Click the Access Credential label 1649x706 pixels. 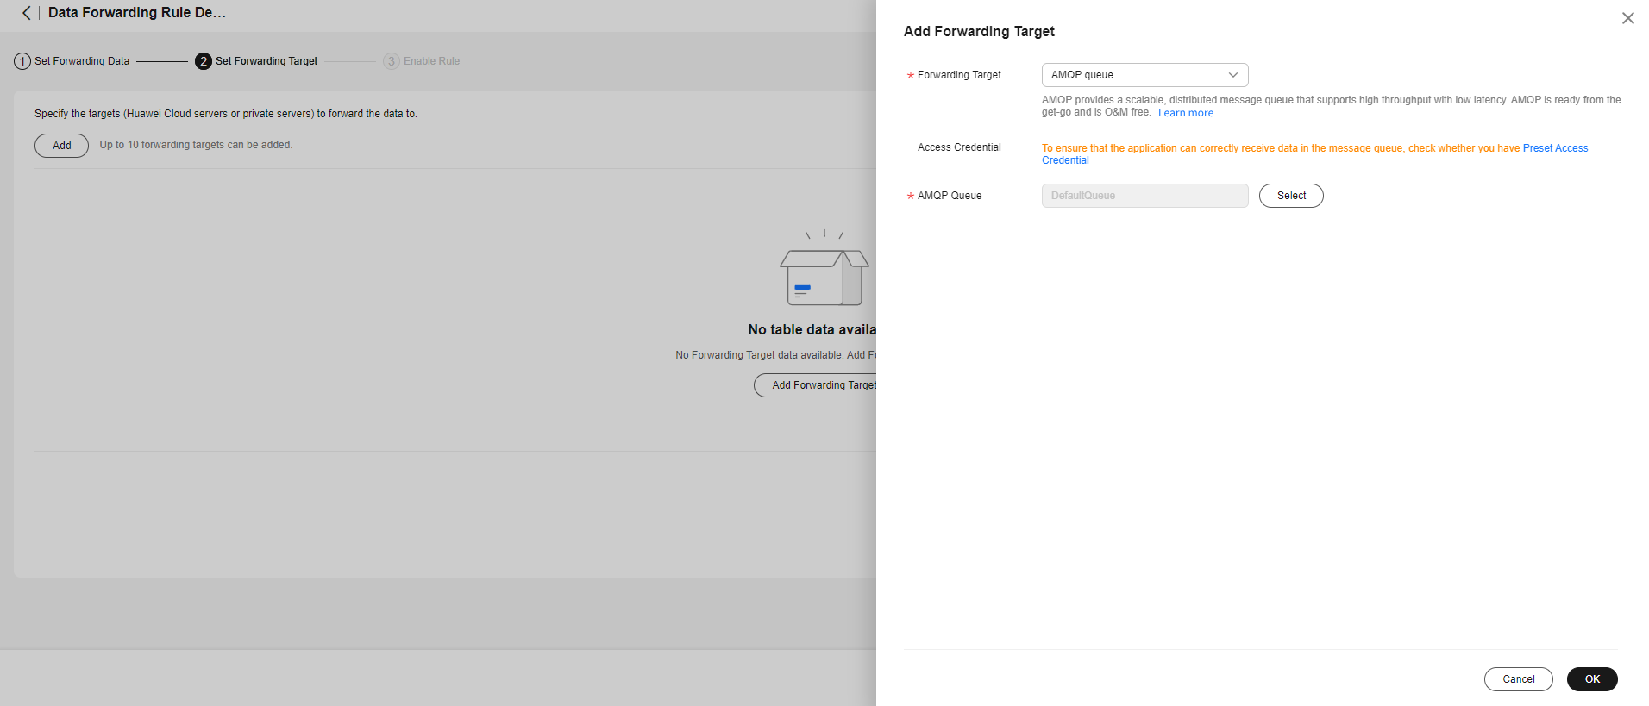coord(959,147)
